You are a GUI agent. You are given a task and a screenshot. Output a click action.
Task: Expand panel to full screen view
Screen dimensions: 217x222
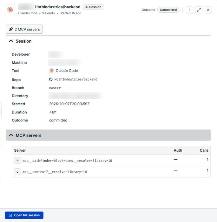pyautogui.click(x=199, y=10)
